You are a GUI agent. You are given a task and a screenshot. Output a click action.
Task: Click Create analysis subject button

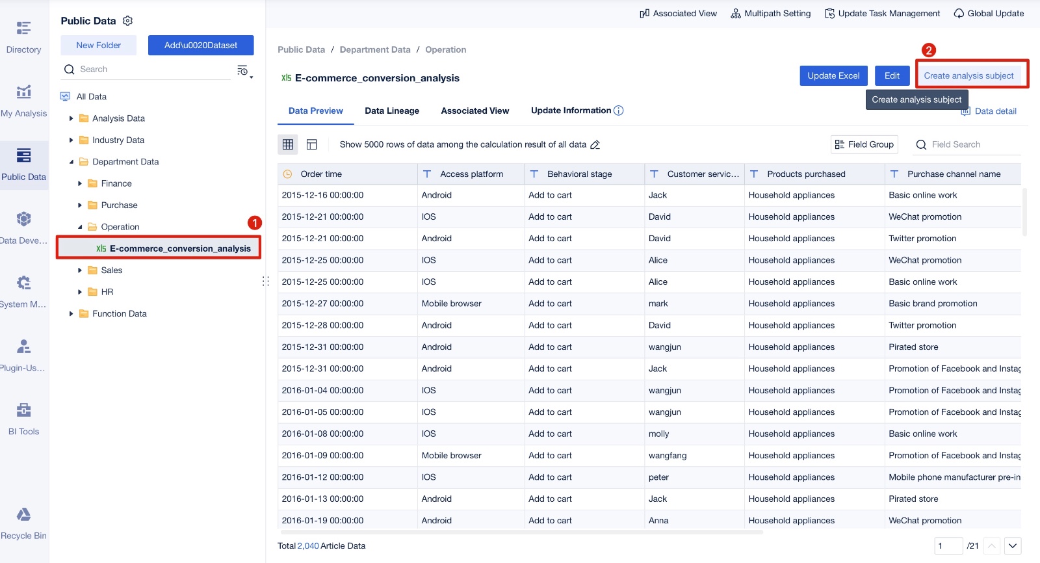point(968,75)
